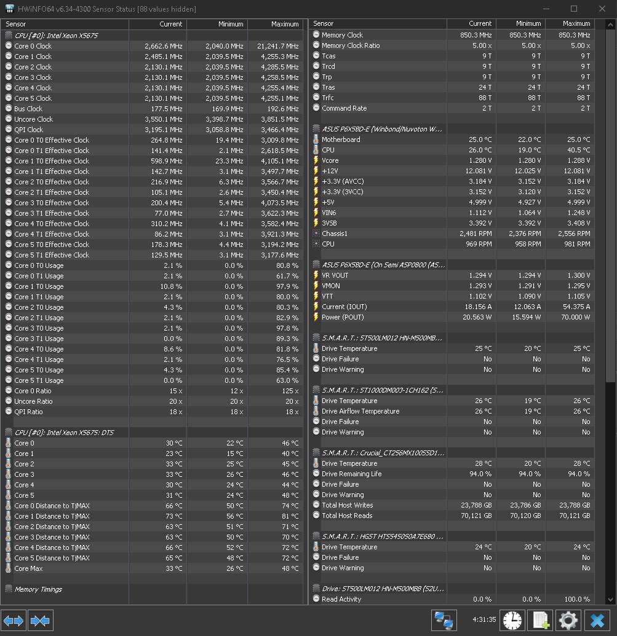Click the Vcore lightning bolt icon
The width and height of the screenshot is (617, 636).
[x=316, y=160]
